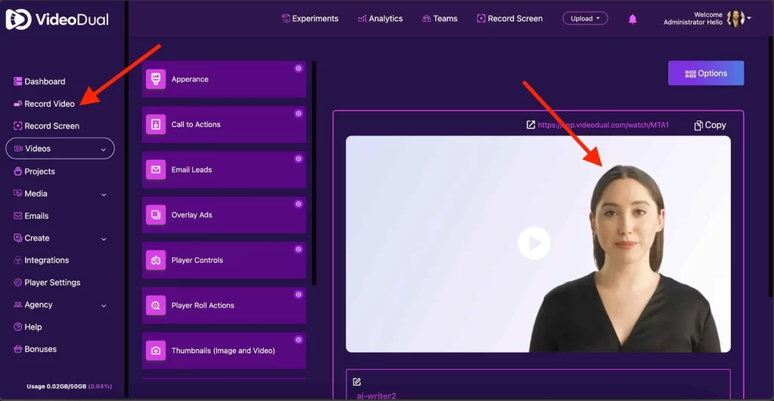This screenshot has height=401, width=774.
Task: Click the Appearance panel icon
Action: pyautogui.click(x=156, y=79)
